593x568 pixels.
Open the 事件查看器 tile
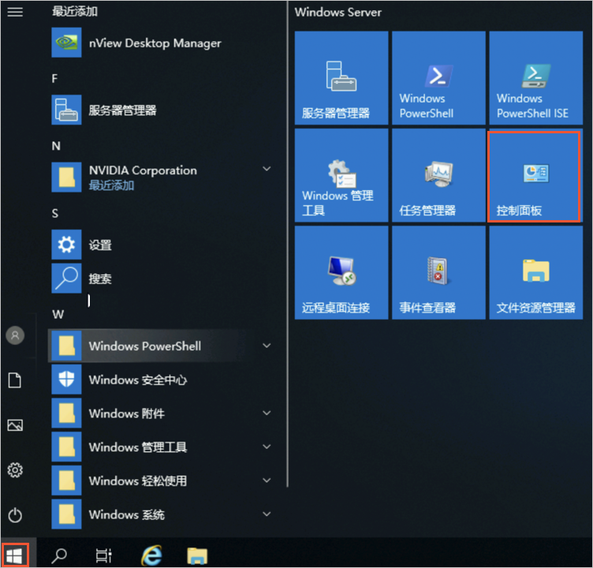(x=438, y=273)
